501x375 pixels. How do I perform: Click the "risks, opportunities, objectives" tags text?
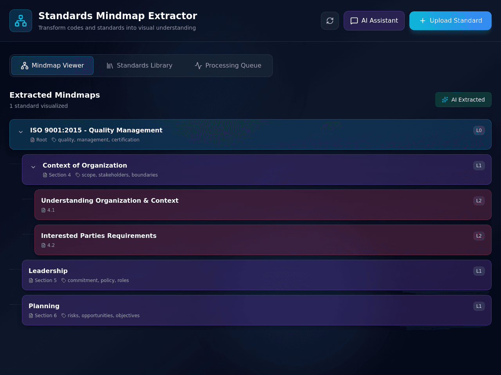[104, 316]
